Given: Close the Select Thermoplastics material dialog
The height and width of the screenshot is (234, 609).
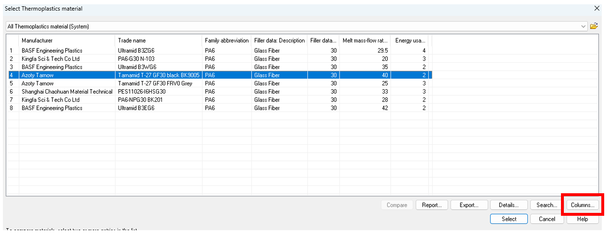Looking at the screenshot, I should click(x=597, y=8).
